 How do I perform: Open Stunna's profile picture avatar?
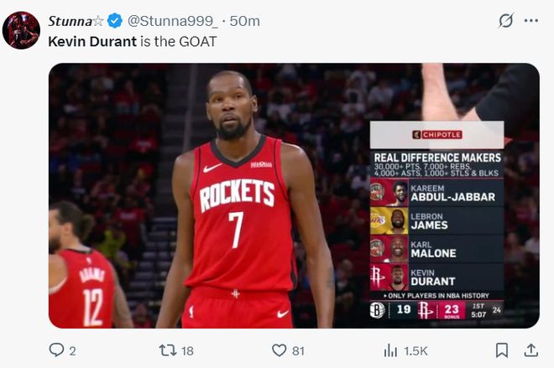(x=21, y=30)
